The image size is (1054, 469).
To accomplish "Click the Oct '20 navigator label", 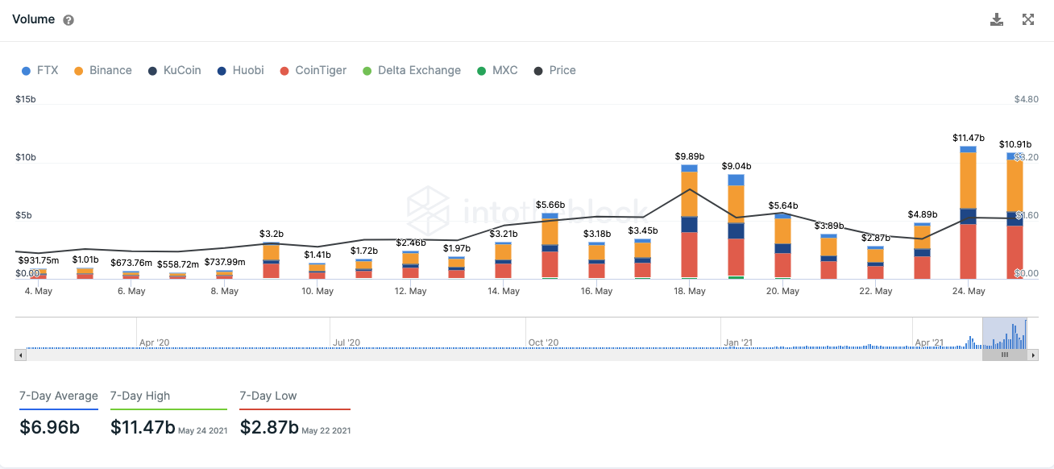I will (543, 342).
